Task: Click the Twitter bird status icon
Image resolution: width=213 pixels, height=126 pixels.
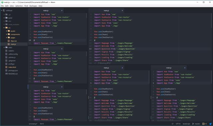Action: (210, 124)
